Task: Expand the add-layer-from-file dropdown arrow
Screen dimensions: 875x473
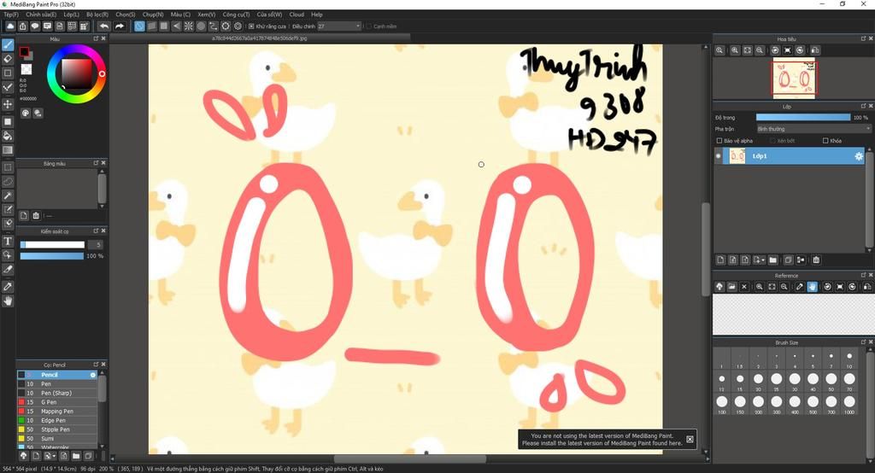Action: point(762,260)
